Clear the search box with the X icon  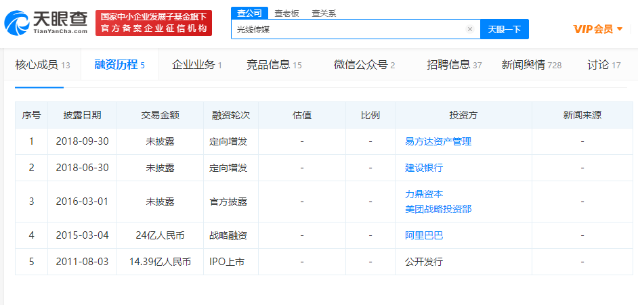tap(470, 29)
